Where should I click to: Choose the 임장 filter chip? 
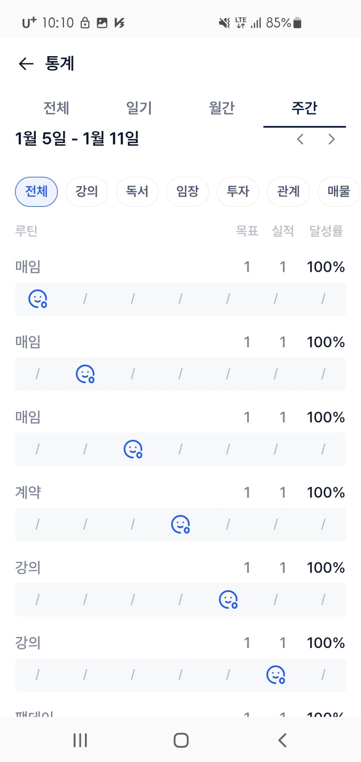pyautogui.click(x=187, y=192)
